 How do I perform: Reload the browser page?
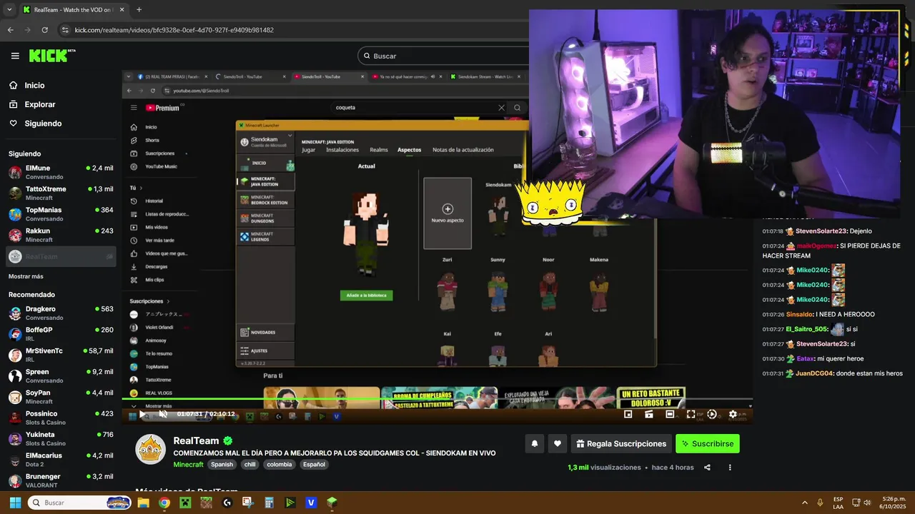click(x=44, y=30)
